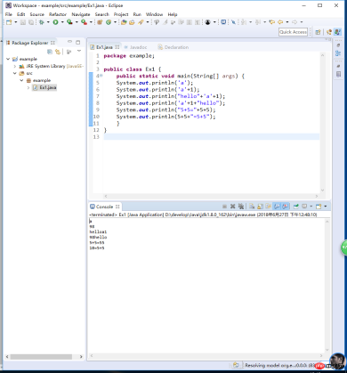Click the Debug bug icon

[41, 22]
